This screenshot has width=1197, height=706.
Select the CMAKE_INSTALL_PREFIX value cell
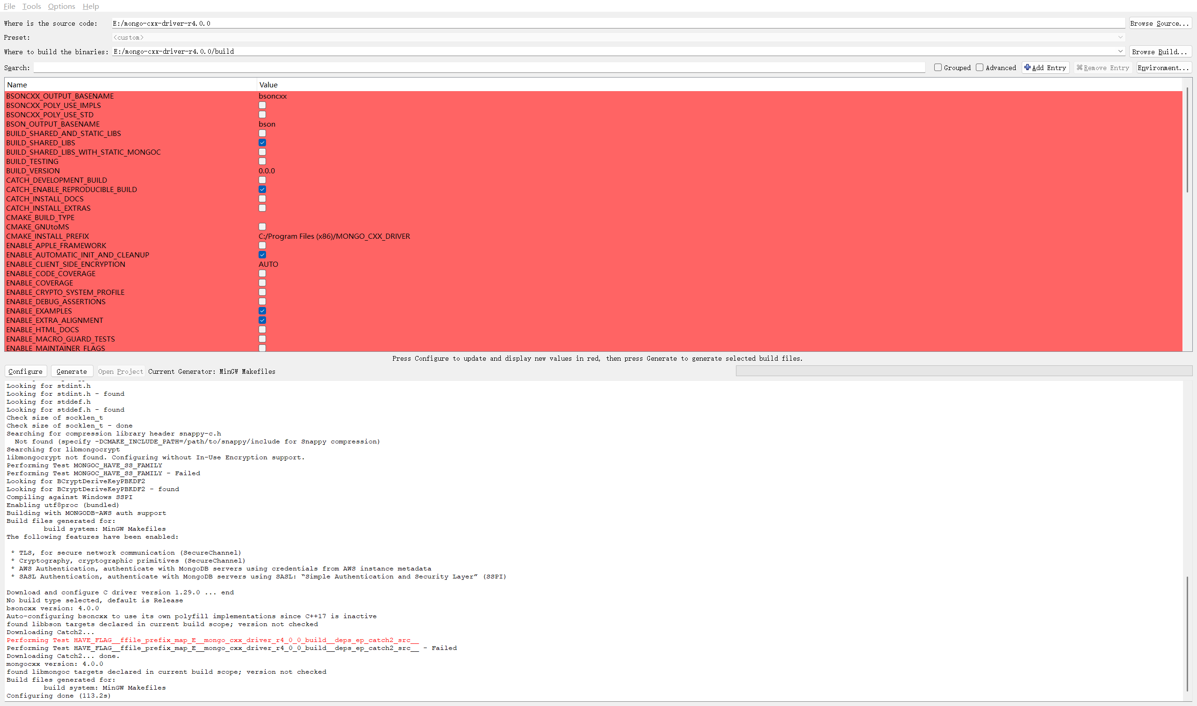334,236
